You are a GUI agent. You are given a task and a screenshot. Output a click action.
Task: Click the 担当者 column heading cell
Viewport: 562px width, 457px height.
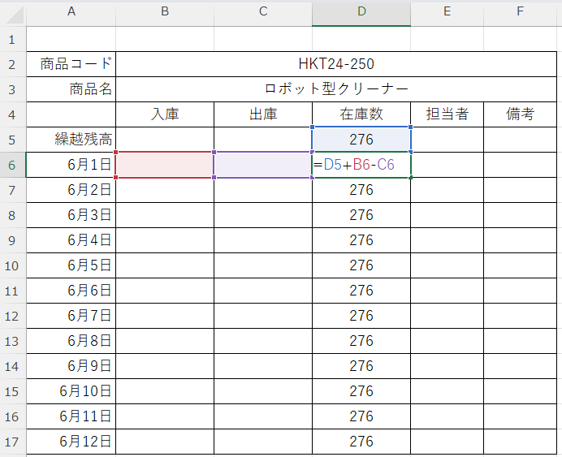[x=447, y=114]
